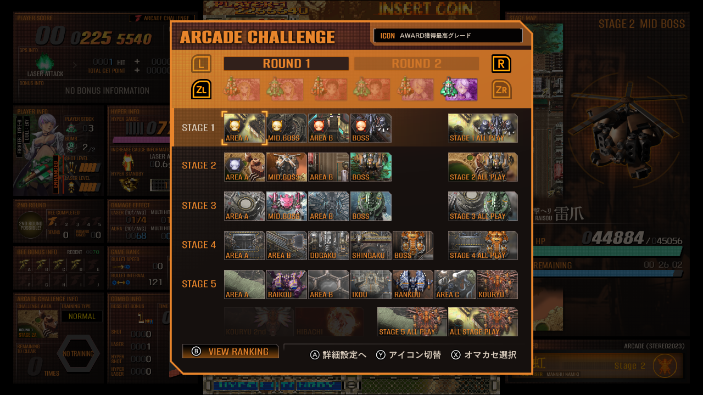Select Stage 2 MID BOSS thumbnail
703x395 pixels.
287,167
